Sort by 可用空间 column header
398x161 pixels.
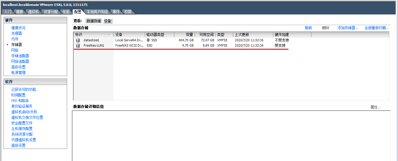click(x=205, y=35)
